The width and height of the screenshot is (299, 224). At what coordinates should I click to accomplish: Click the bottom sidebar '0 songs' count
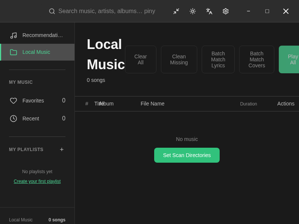click(x=57, y=220)
